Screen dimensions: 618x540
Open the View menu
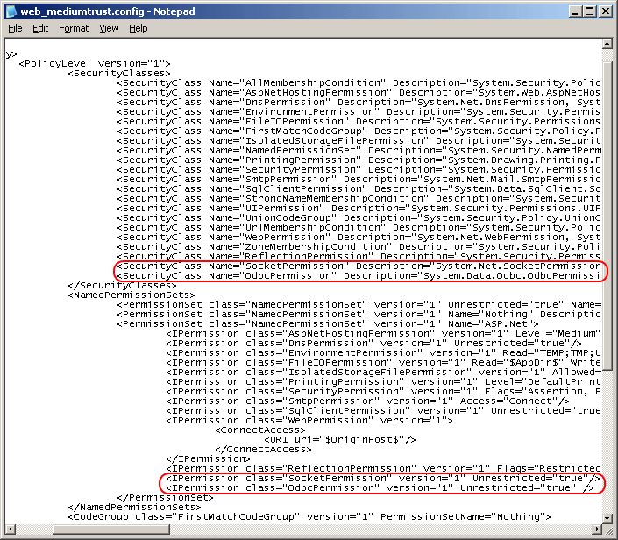pos(109,28)
